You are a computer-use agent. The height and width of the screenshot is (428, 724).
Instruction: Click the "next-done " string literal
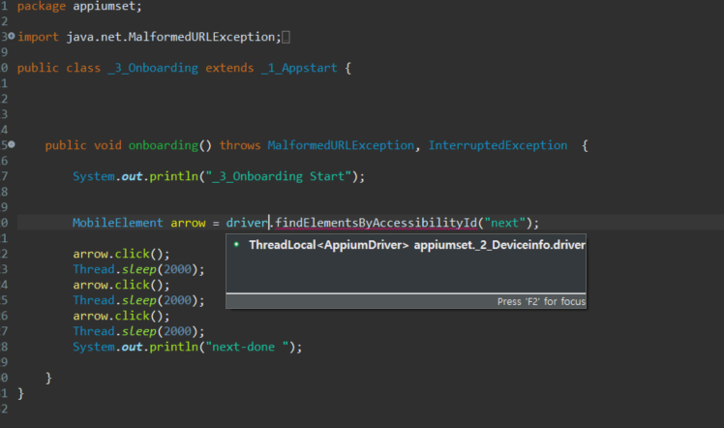pos(247,347)
